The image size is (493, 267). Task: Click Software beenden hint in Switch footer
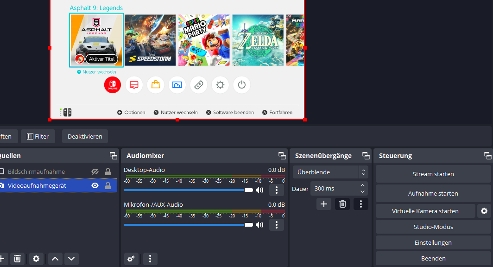pos(230,112)
